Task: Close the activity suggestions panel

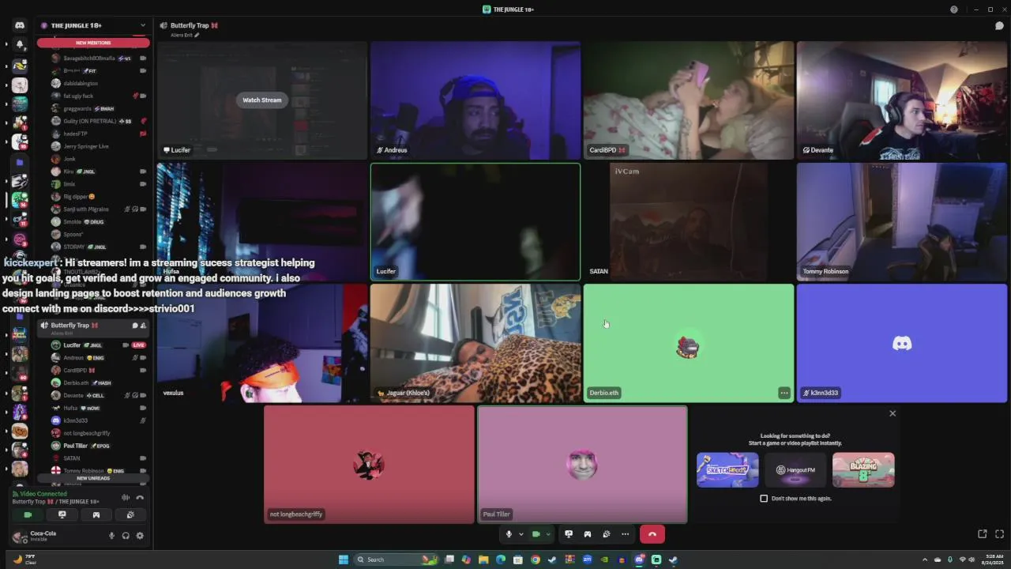Action: click(893, 413)
